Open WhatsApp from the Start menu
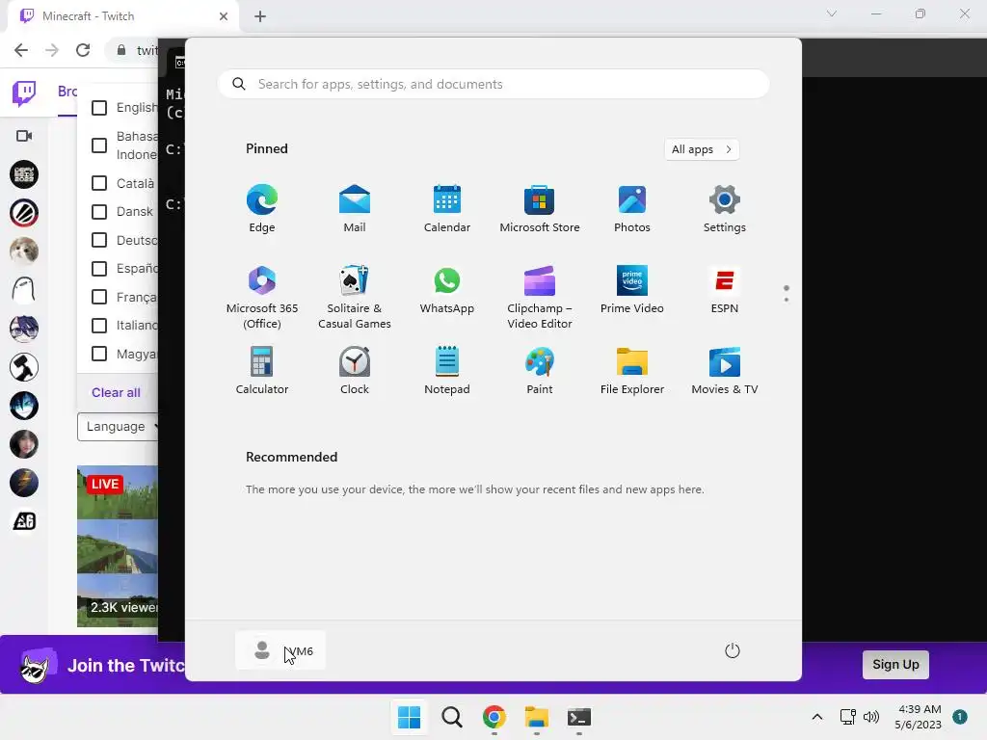The height and width of the screenshot is (740, 987). pyautogui.click(x=447, y=289)
